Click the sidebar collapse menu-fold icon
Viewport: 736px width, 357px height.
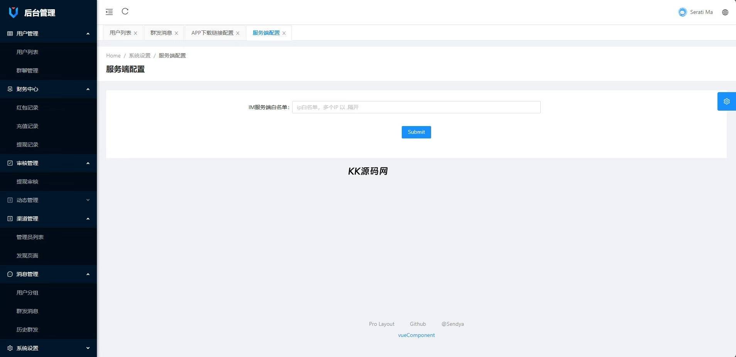tap(109, 12)
